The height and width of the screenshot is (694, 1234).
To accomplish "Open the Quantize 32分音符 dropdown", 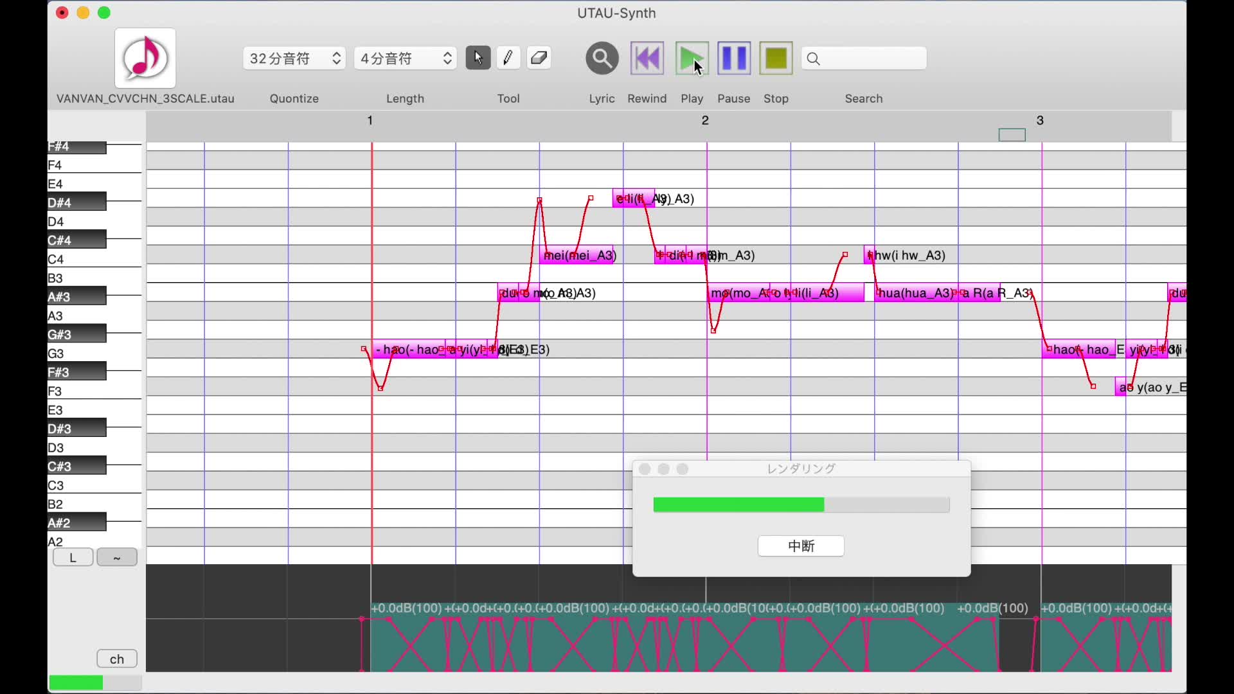I will (294, 58).
